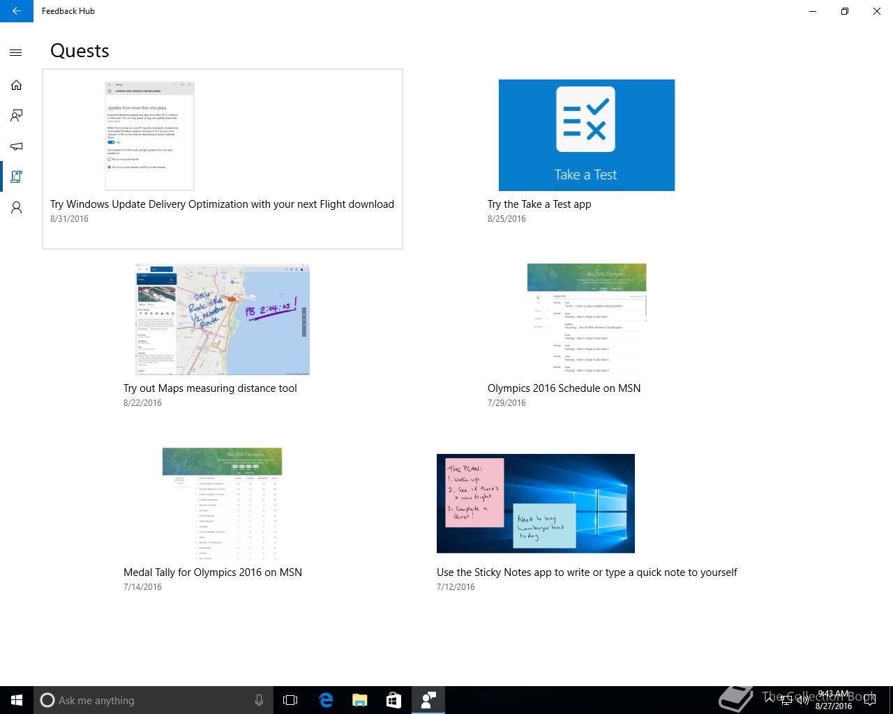The width and height of the screenshot is (893, 714).
Task: Open the Olympics 2016 Schedule thumbnail
Action: coord(587,319)
